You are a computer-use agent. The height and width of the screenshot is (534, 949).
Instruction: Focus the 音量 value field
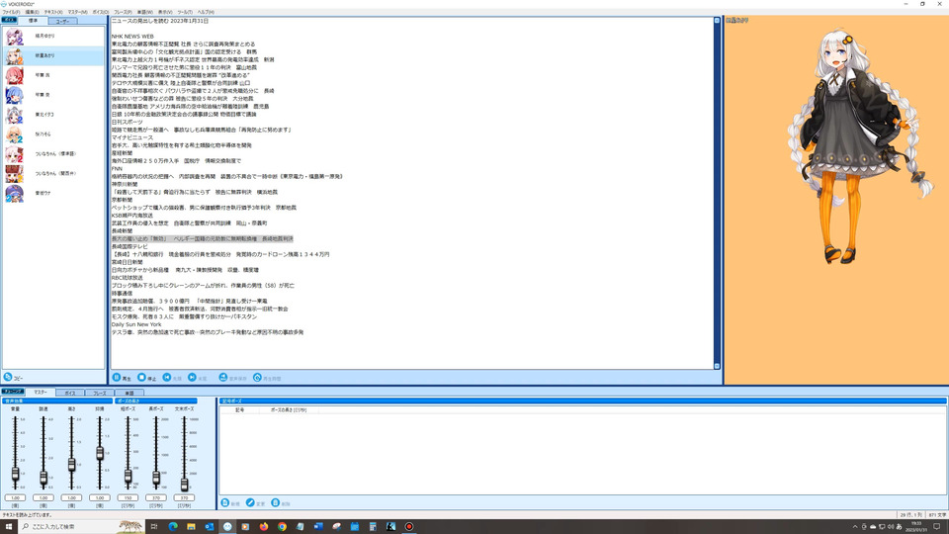(15, 497)
